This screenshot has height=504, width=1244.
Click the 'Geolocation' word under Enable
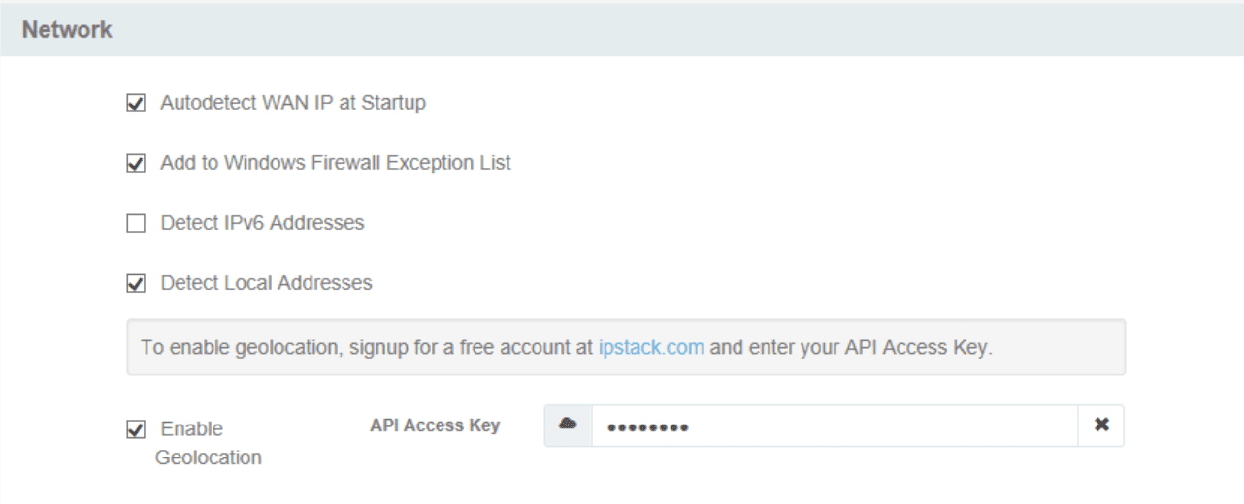click(209, 457)
